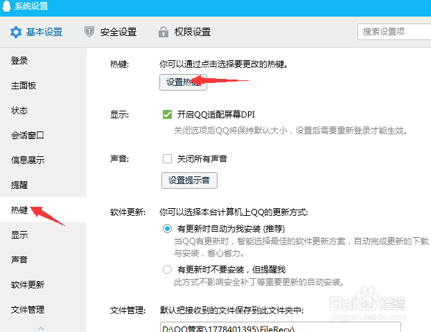Viewport: 431px width, 332px height.
Task: Click the 设置提示音 button
Action: pyautogui.click(x=189, y=181)
